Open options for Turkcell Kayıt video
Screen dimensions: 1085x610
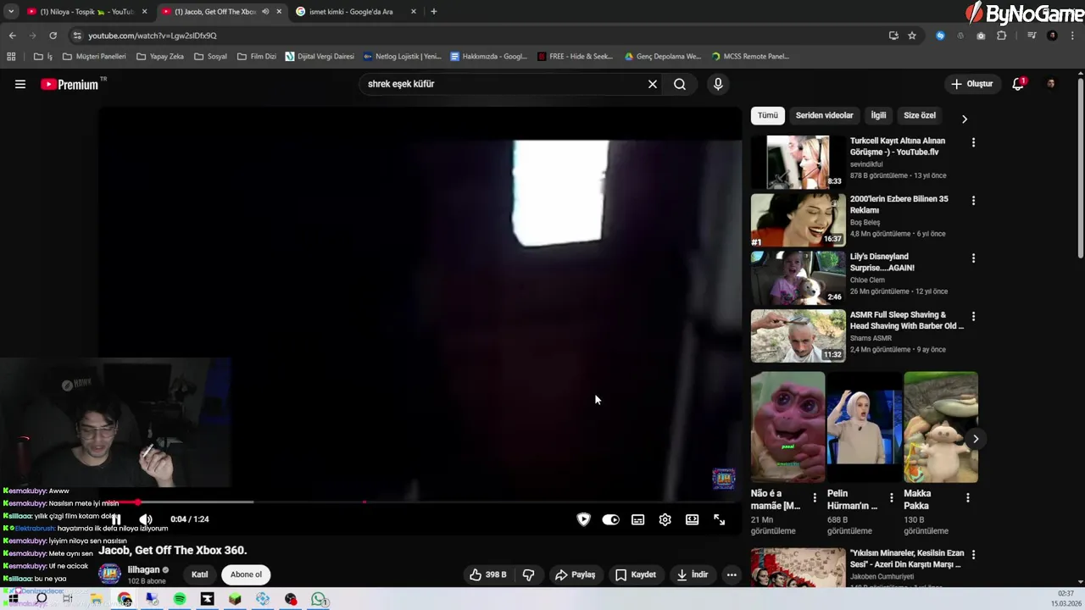point(973,142)
